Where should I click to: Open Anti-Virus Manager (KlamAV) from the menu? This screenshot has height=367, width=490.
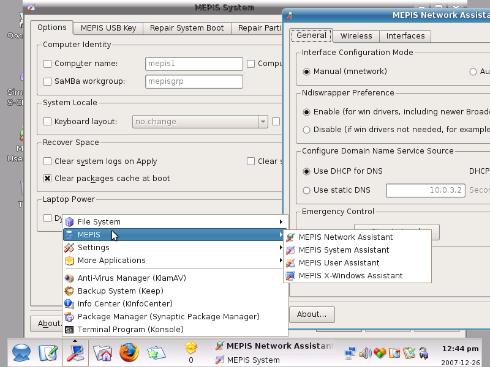pos(175,278)
